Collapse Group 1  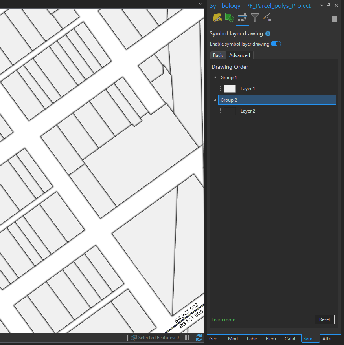pos(215,77)
